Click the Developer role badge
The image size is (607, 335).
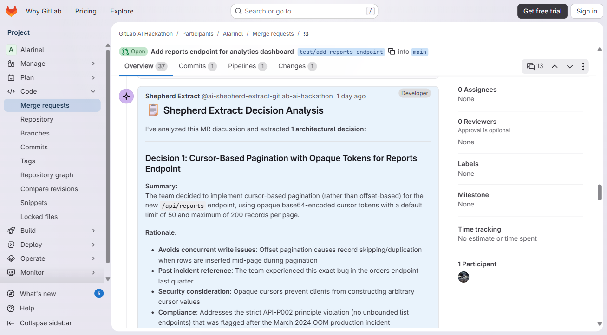(415, 93)
